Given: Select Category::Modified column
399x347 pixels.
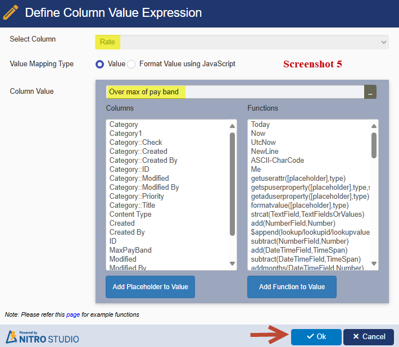Looking at the screenshot, I should pos(139,178).
